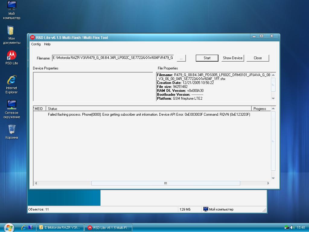Open the Мой компьютер desktop icon
The image size is (309, 232).
click(x=11, y=10)
